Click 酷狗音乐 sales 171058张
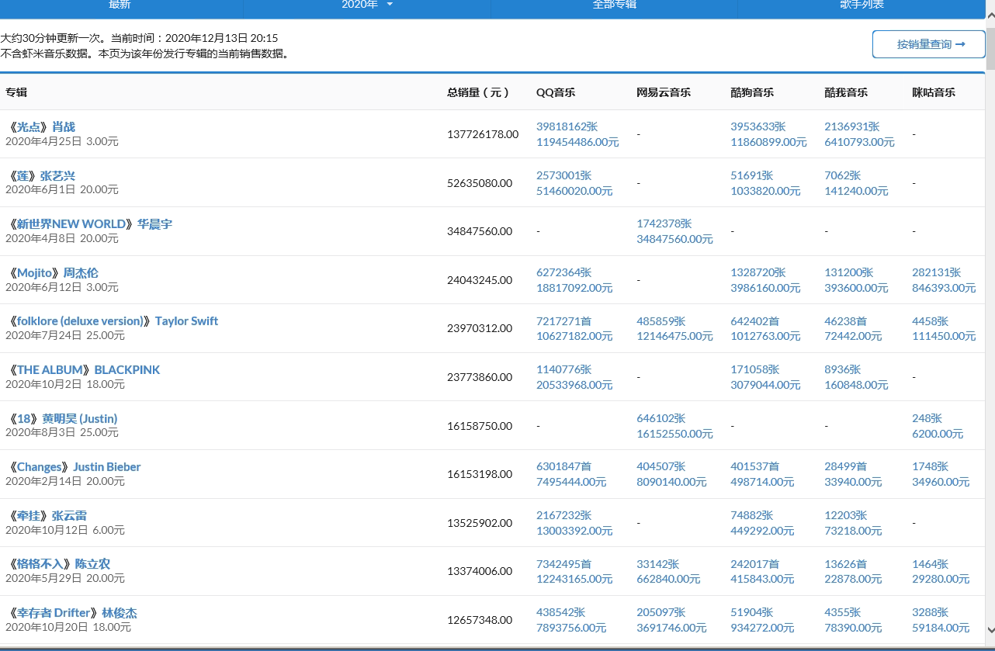995x651 pixels. 755,369
